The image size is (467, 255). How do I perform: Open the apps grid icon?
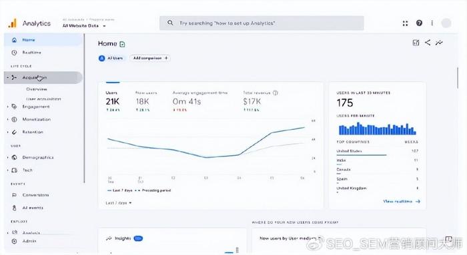tap(405, 23)
